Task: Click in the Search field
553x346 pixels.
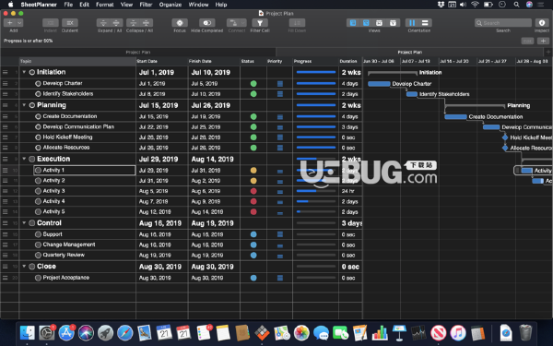Action: (503, 23)
